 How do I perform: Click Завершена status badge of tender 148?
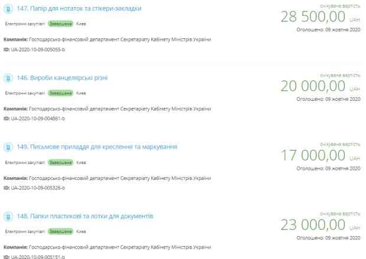click(61, 232)
